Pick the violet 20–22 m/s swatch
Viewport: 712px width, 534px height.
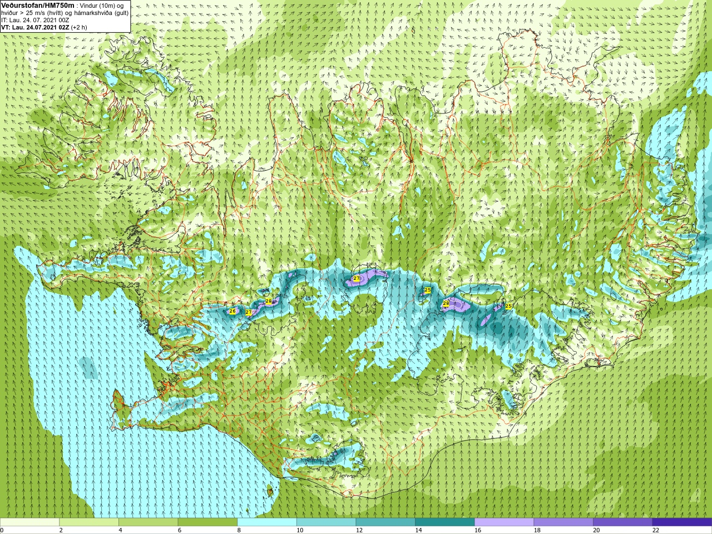click(x=623, y=522)
